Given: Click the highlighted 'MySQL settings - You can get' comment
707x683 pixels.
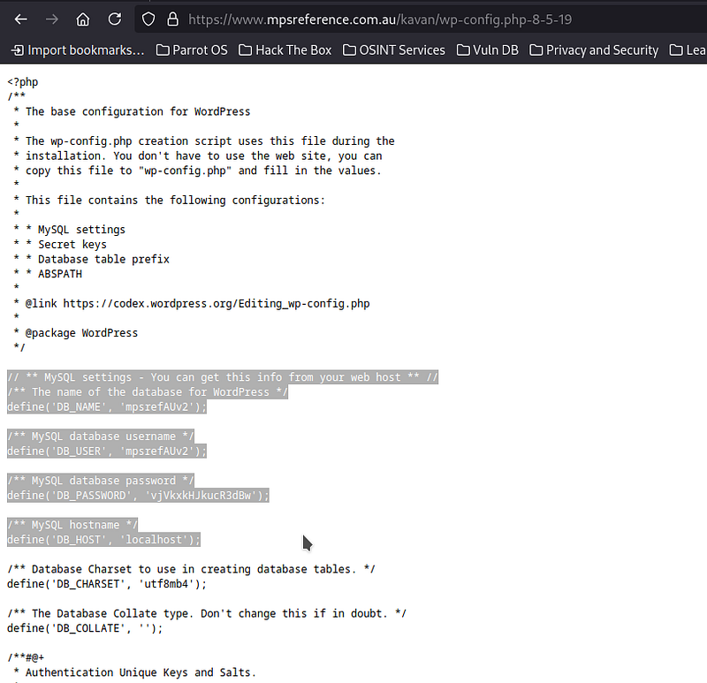Looking at the screenshot, I should (x=223, y=377).
